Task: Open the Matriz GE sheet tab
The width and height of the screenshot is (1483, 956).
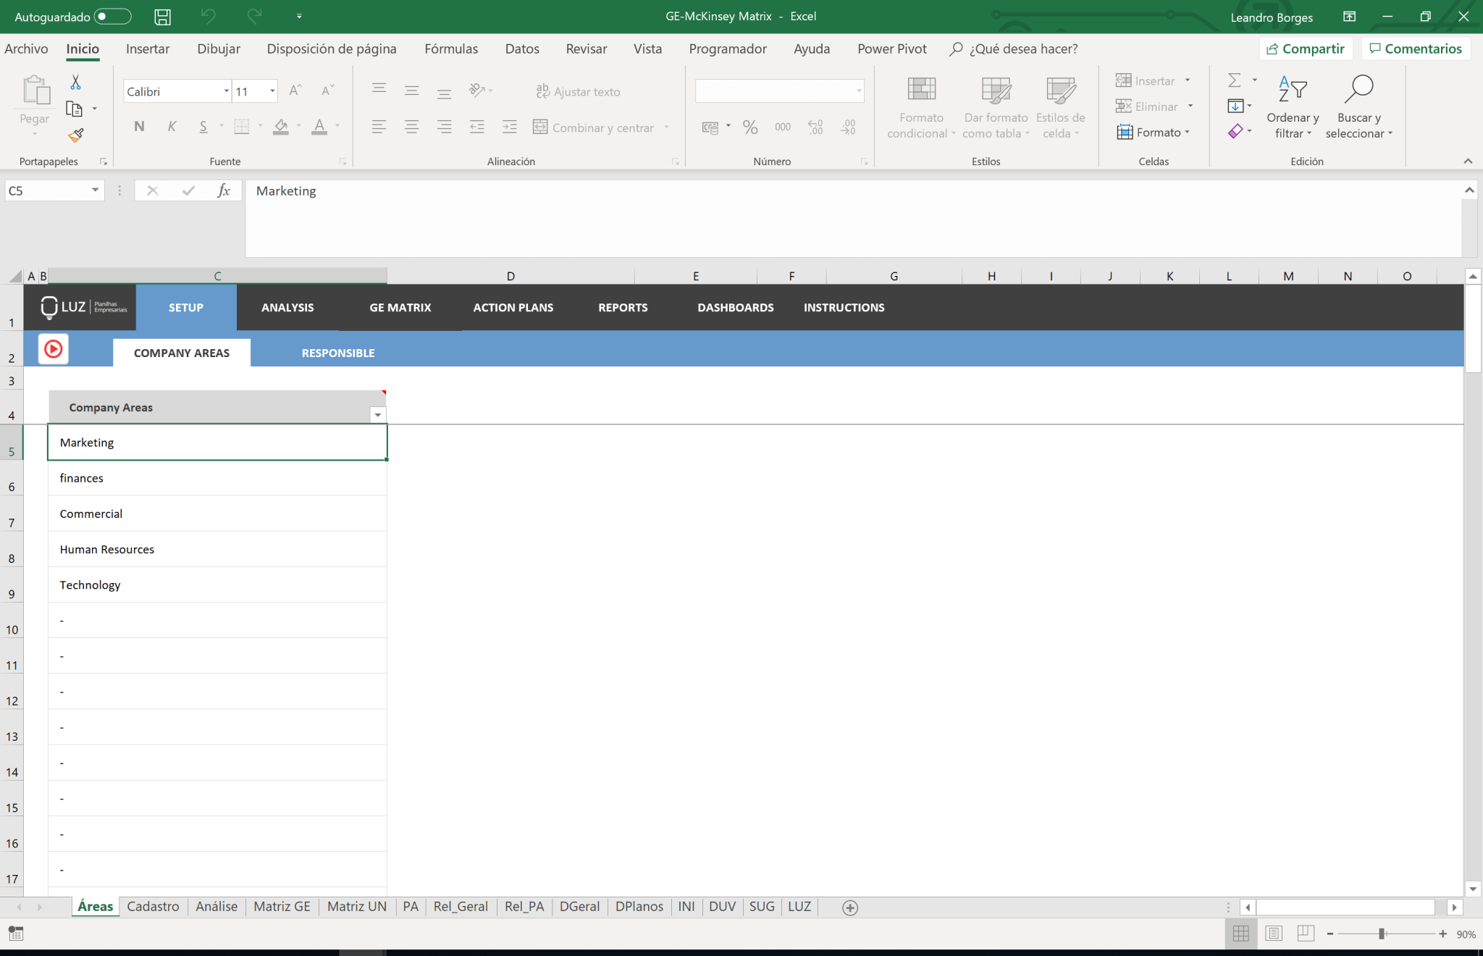Action: click(282, 906)
